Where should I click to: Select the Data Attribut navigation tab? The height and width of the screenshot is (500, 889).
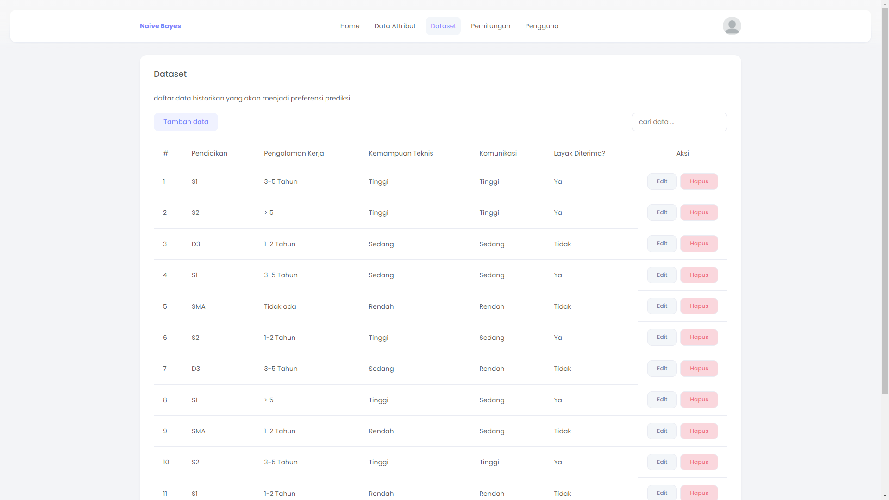coord(395,25)
